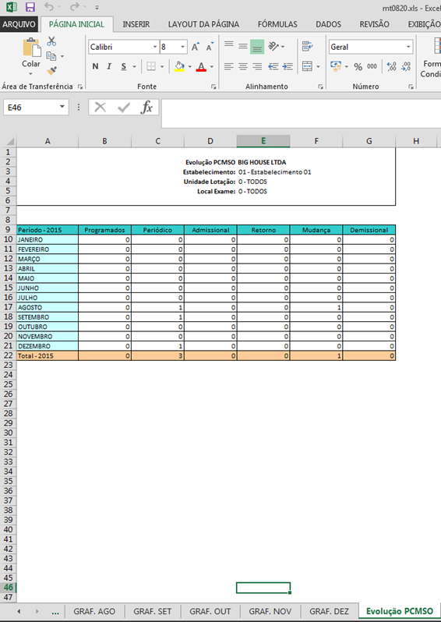Open the LAYOUT DA PÁGINA tab

pos(203,24)
